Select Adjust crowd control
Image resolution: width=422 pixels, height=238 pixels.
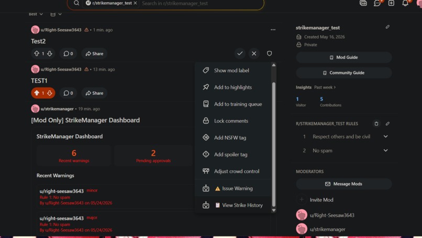tap(233, 171)
